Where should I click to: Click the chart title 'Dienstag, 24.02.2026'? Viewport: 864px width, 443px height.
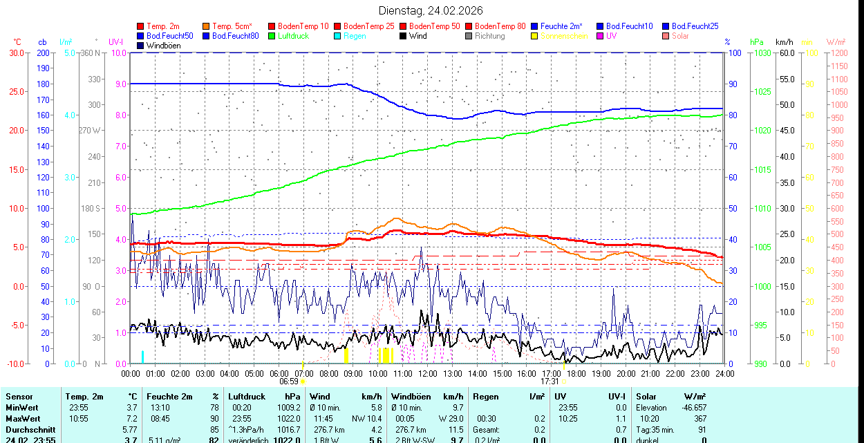[x=431, y=10]
